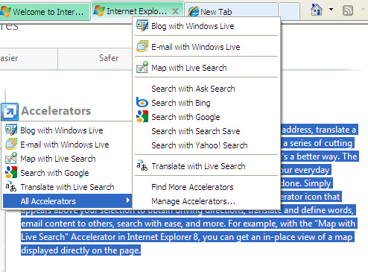Click Blog with Windows Live in left menu

67,130
